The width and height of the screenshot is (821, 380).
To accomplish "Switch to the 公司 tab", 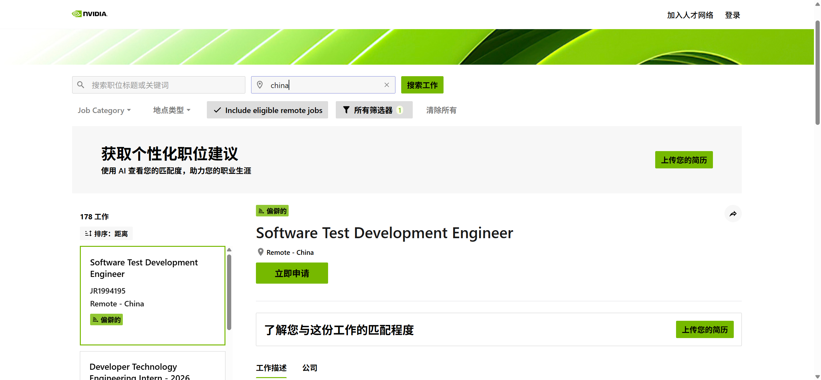I will point(309,368).
